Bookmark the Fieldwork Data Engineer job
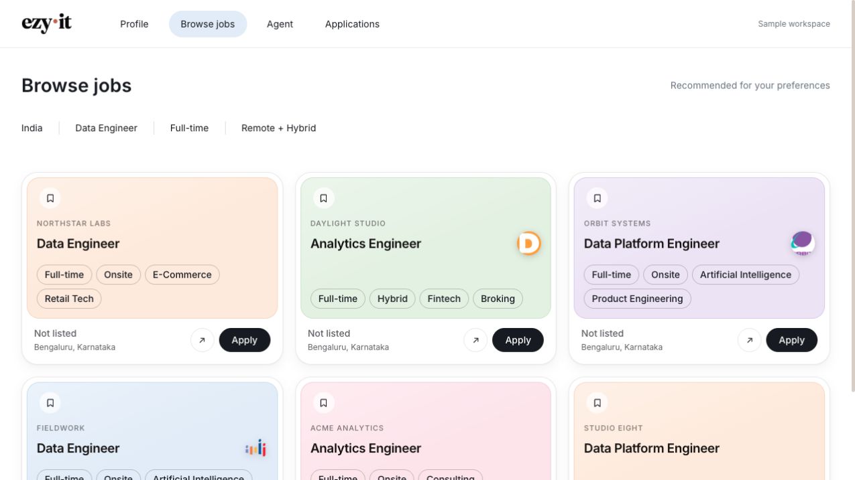Image resolution: width=855 pixels, height=480 pixels. [x=50, y=403]
